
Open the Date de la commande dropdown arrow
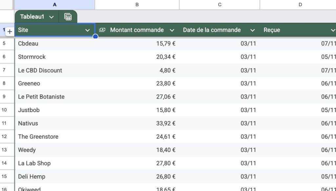(x=252, y=30)
